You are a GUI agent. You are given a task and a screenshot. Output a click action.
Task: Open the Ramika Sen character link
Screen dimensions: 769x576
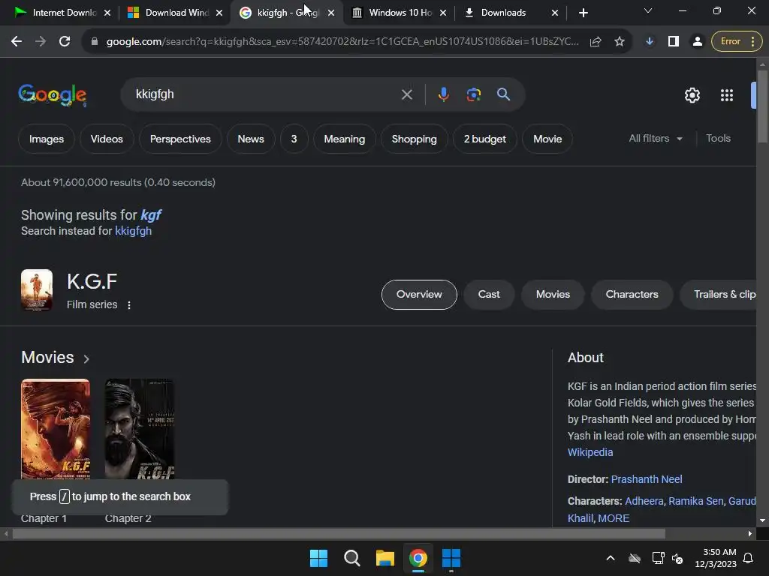695,501
